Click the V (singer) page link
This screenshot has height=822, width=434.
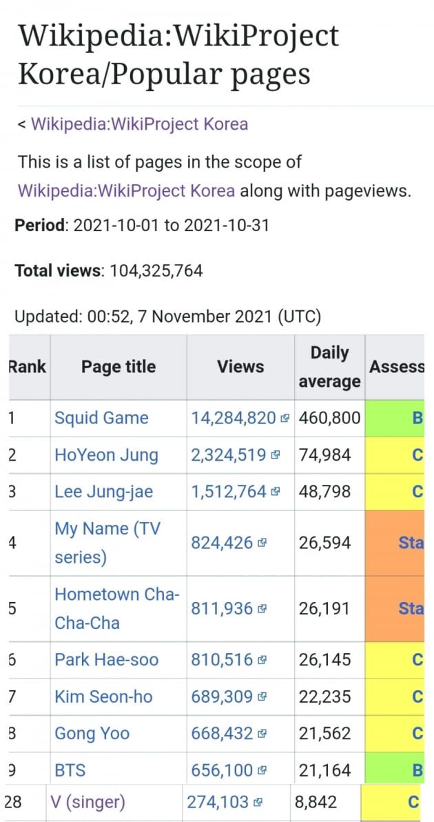coord(88,802)
